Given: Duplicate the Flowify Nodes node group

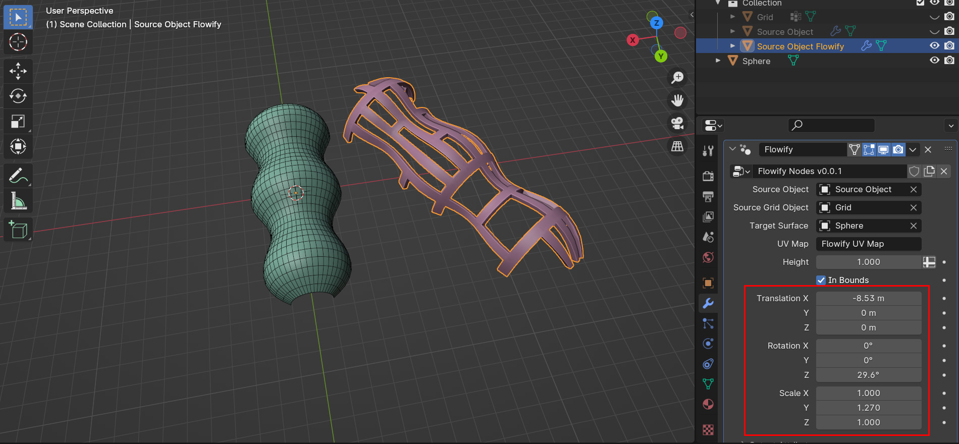Looking at the screenshot, I should point(929,171).
